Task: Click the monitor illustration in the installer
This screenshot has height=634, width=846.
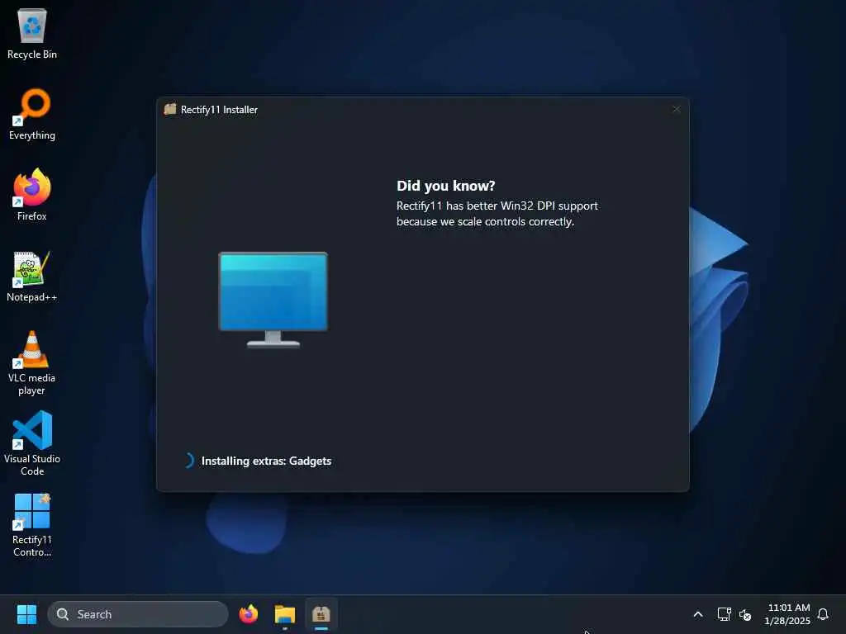Action: pos(273,300)
